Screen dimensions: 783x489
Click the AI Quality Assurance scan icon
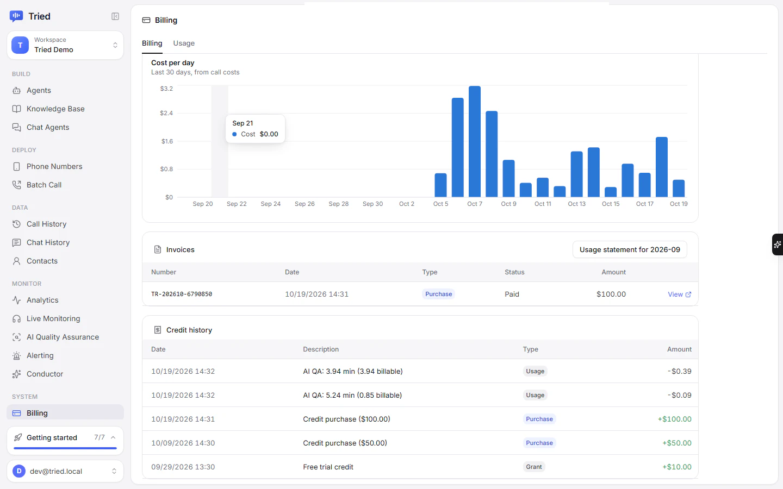coord(17,337)
